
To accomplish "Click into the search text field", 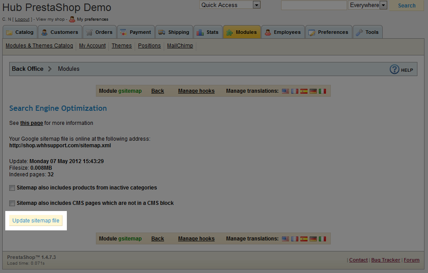I will pyautogui.click(x=314, y=5).
